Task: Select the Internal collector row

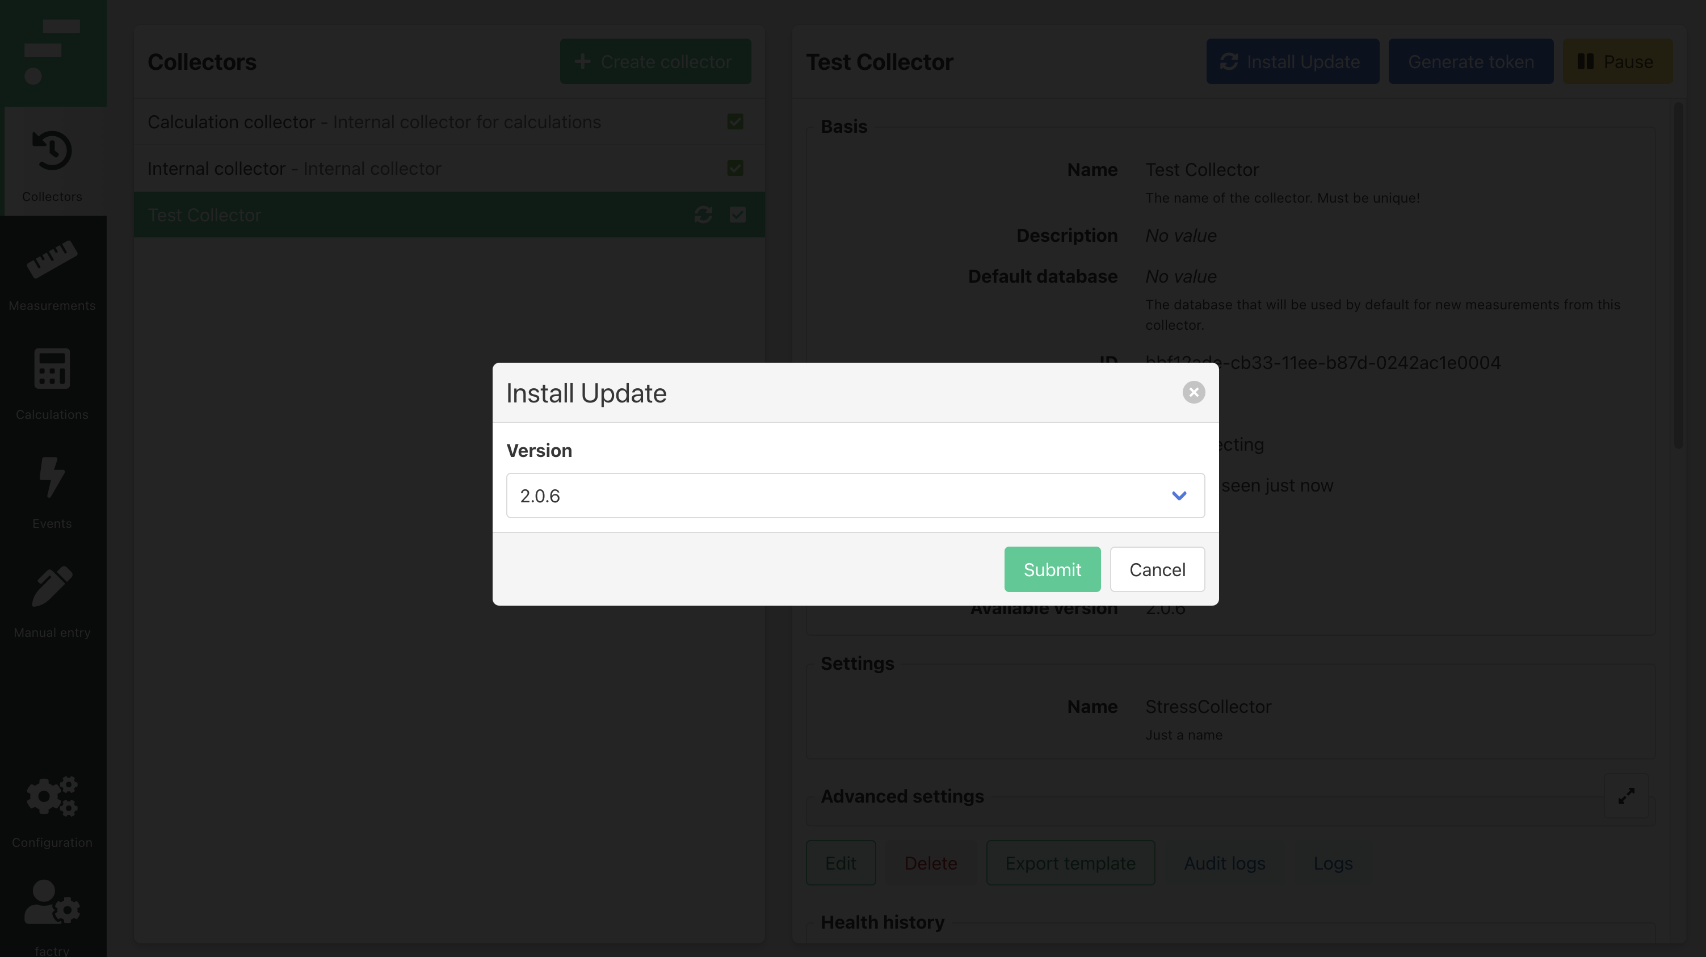Action: coord(449,168)
